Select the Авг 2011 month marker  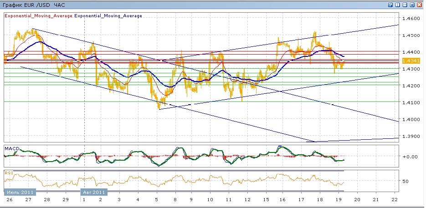tap(94, 193)
